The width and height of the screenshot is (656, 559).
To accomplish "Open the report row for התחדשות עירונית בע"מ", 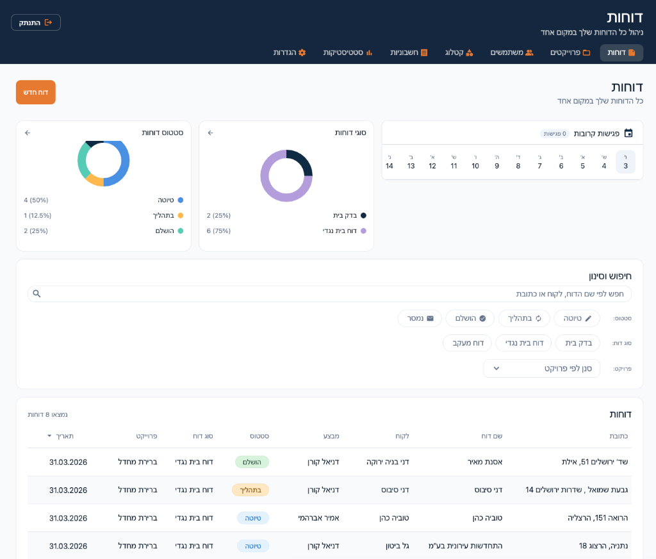I will (329, 546).
